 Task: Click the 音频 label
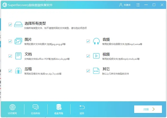[106, 39]
